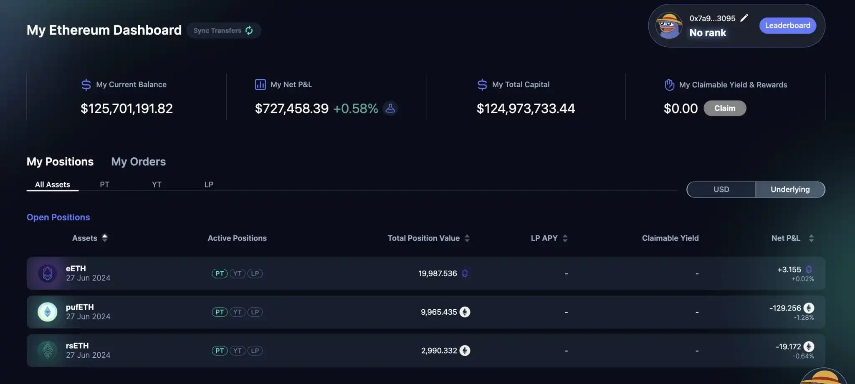Sort positions by LP APY arrows

coord(565,238)
